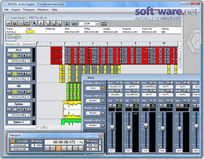The image size is (204, 159).
Task: Toggle the Pre-Count button
Action: click(x=33, y=141)
